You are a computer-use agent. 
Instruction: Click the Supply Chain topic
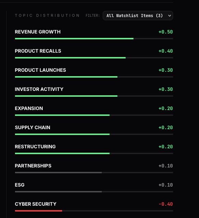point(32,127)
